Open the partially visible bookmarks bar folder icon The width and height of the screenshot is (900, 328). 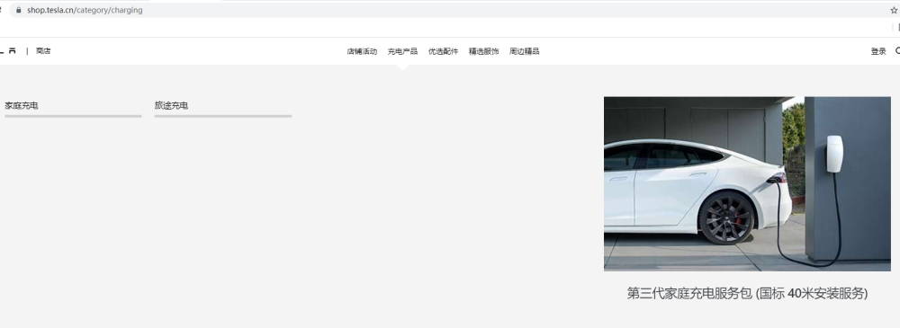point(898,27)
